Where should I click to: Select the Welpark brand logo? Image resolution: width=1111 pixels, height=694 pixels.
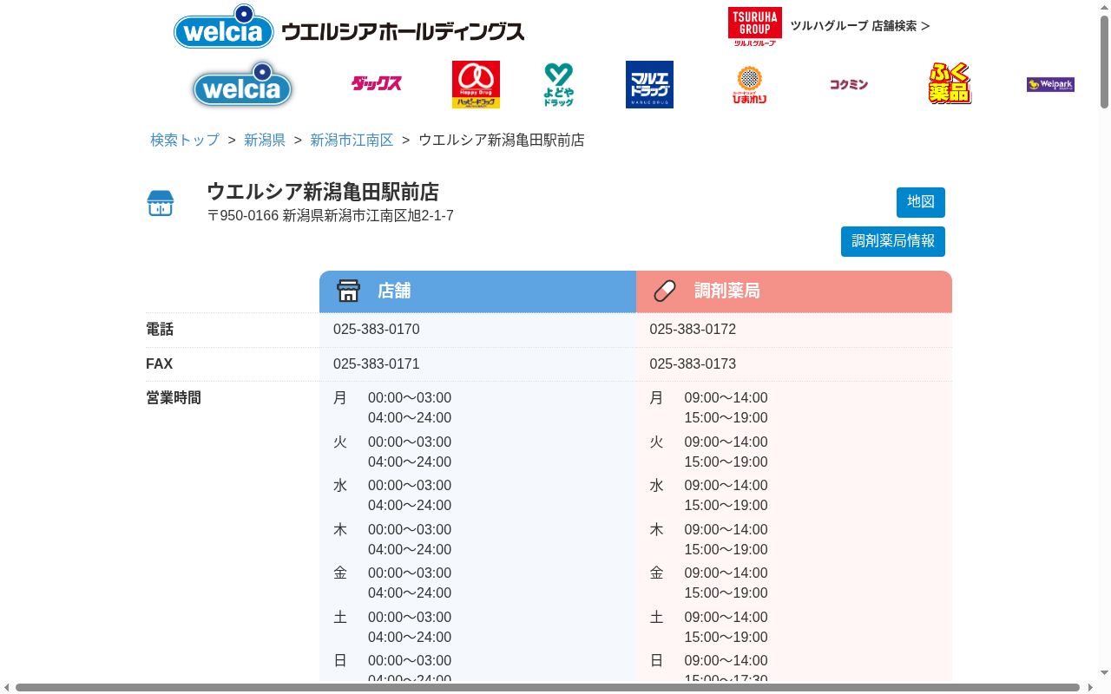pos(1050,84)
